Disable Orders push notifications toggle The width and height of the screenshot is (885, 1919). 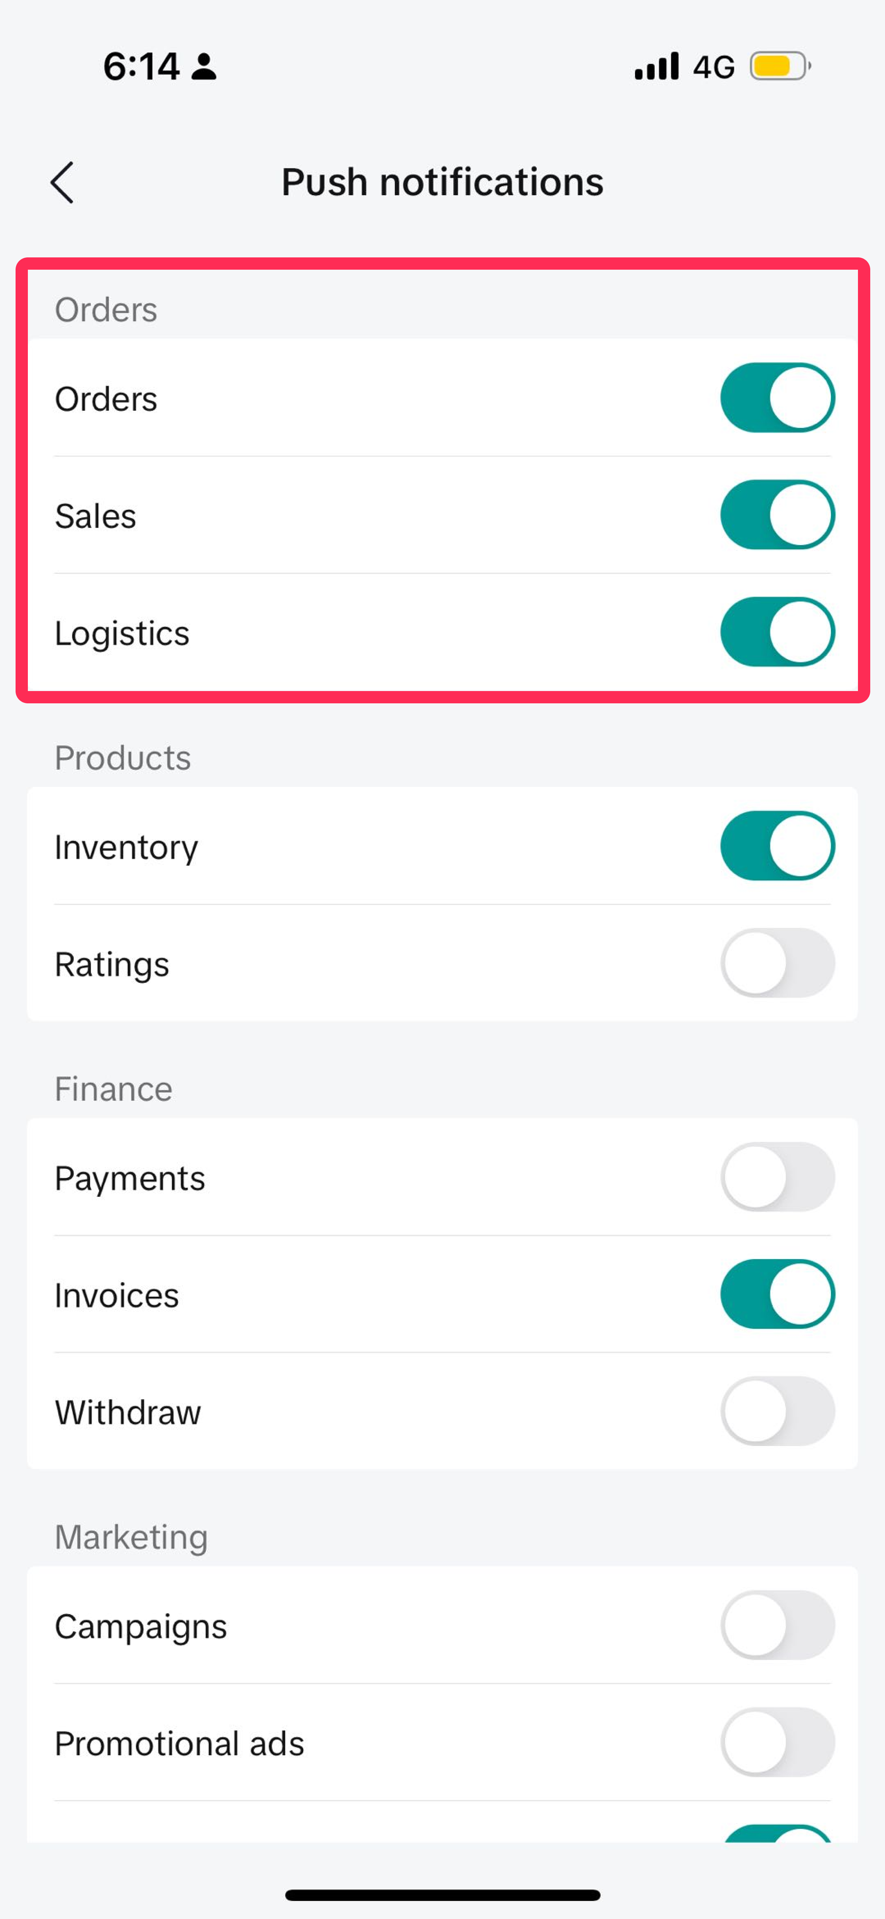(x=777, y=398)
